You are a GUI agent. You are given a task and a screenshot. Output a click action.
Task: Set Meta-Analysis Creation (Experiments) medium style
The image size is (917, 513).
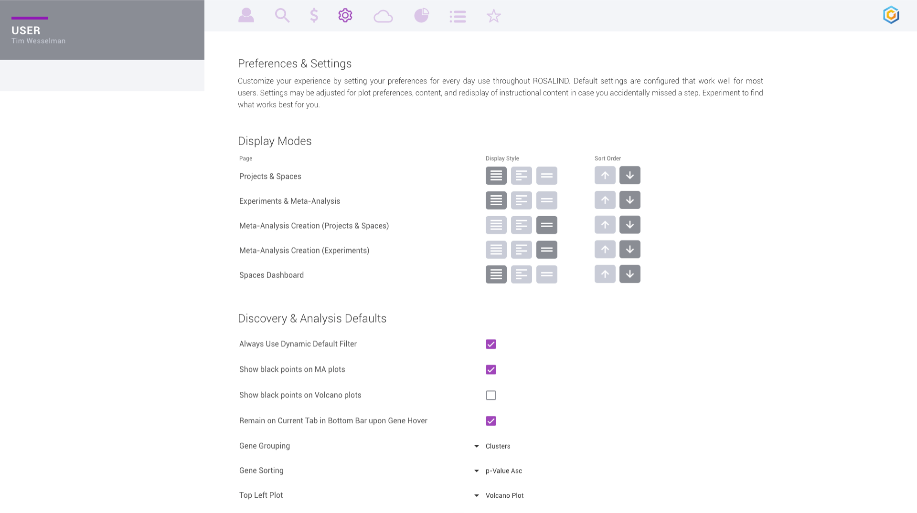pyautogui.click(x=522, y=250)
